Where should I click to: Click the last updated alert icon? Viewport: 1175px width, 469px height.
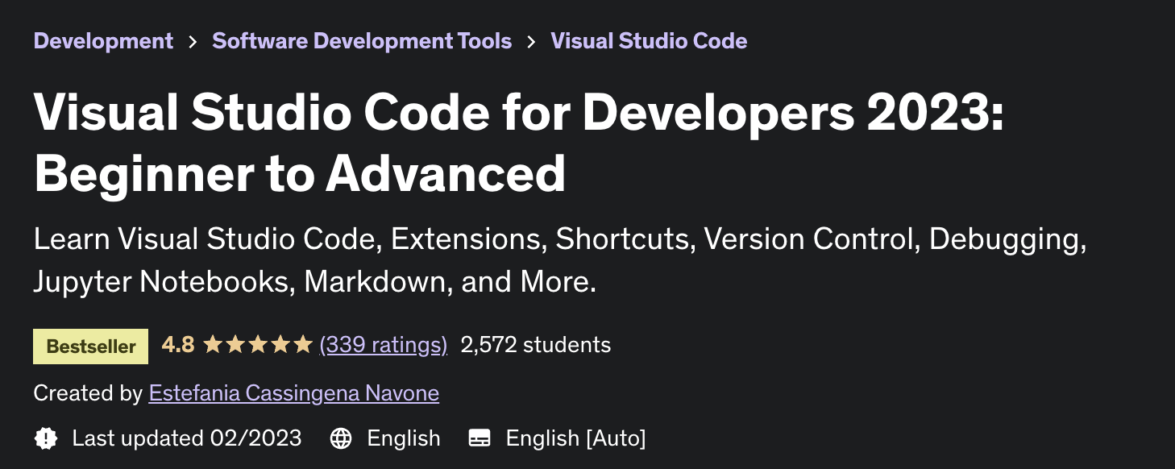coord(46,438)
